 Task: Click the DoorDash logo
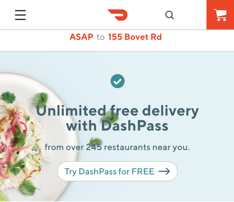click(118, 15)
